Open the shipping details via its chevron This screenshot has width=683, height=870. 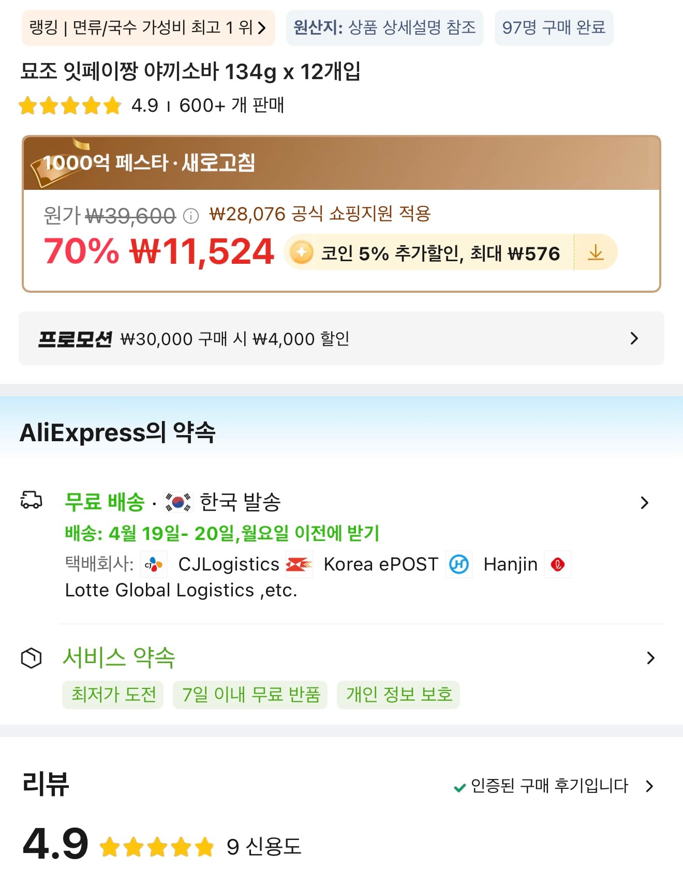(x=645, y=502)
